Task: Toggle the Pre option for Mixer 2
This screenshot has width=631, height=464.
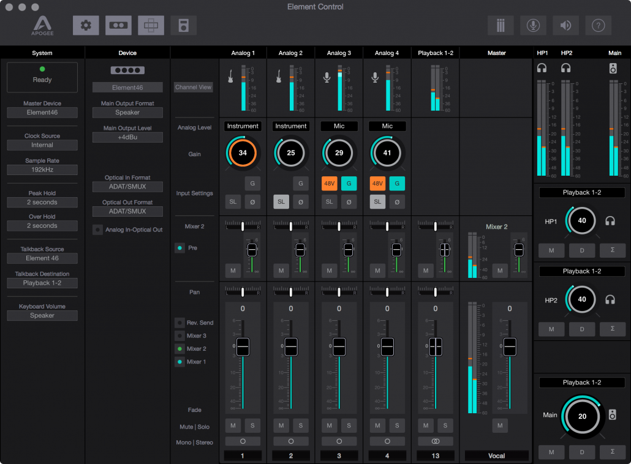Action: point(179,248)
